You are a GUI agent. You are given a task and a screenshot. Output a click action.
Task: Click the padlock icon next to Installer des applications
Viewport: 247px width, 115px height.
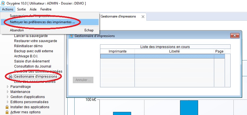click(x=7, y=107)
